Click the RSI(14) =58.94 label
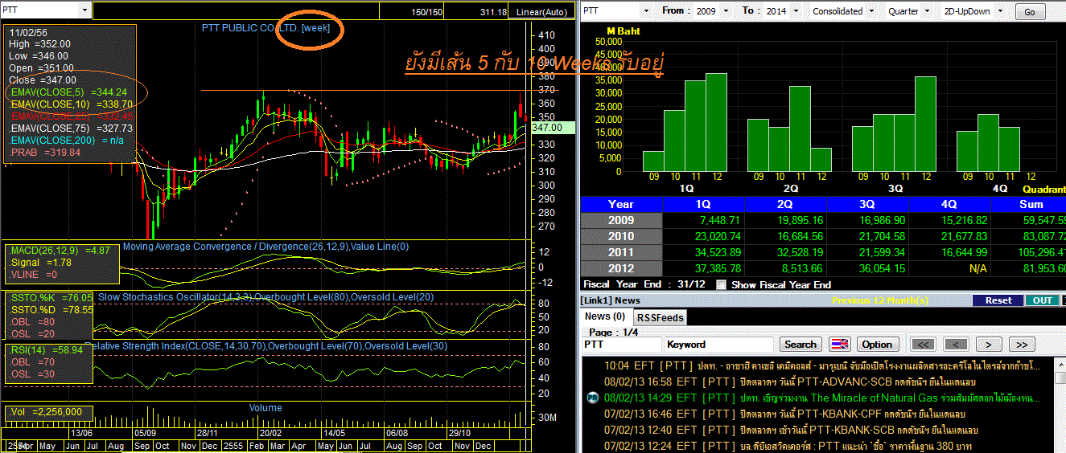The image size is (1066, 453). tap(47, 350)
